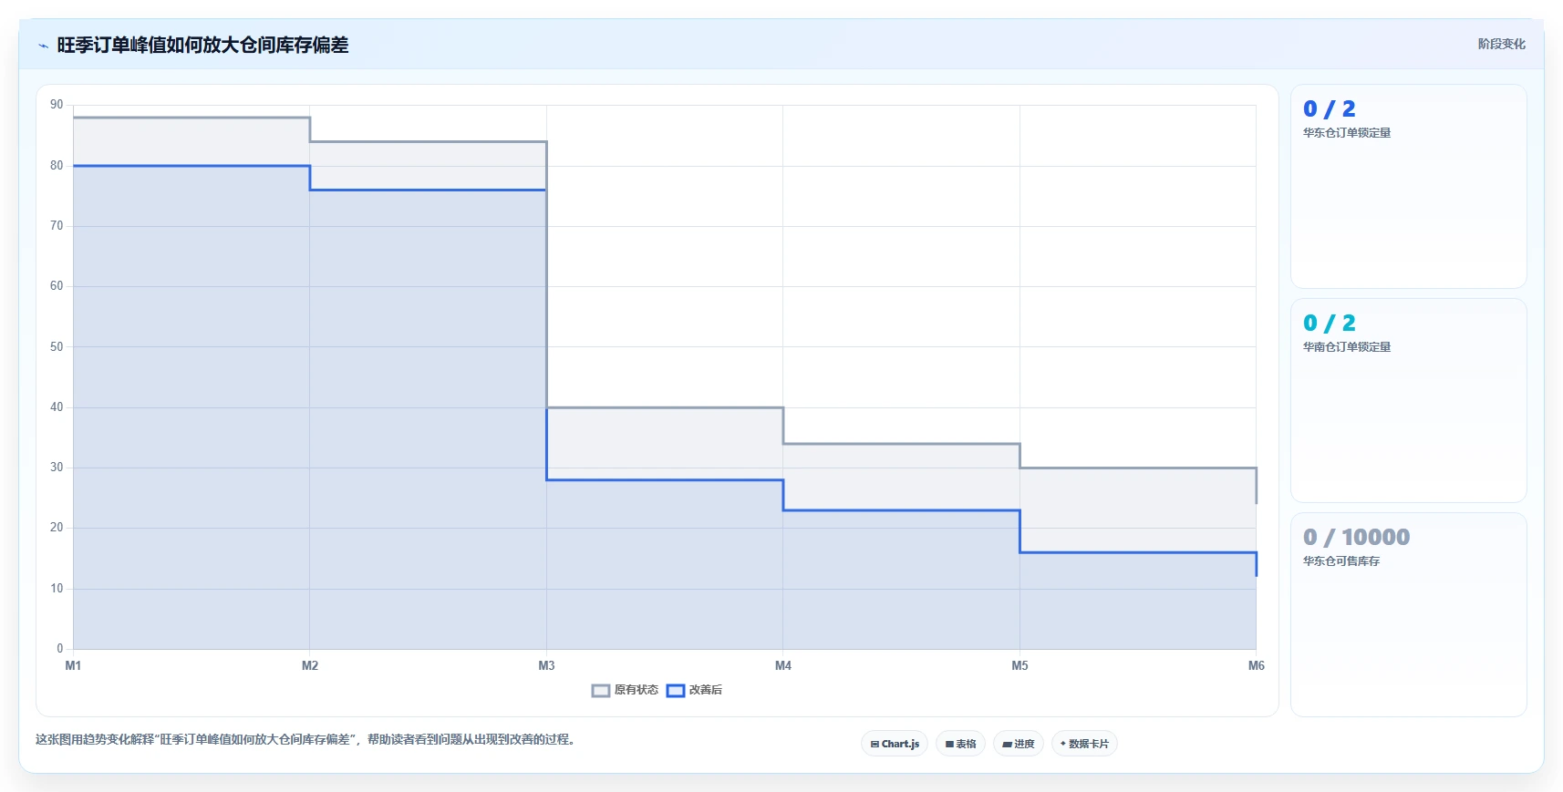Click the M6 x-axis label
This screenshot has height=792, width=1563.
point(1256,665)
